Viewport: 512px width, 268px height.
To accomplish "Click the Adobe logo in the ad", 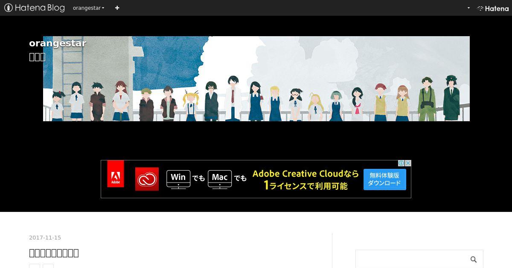I will coord(116,174).
